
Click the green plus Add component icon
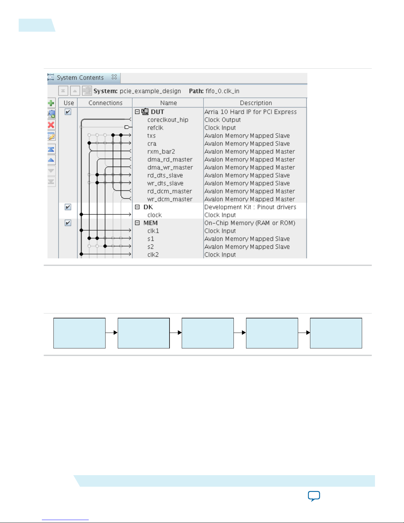(x=51, y=103)
